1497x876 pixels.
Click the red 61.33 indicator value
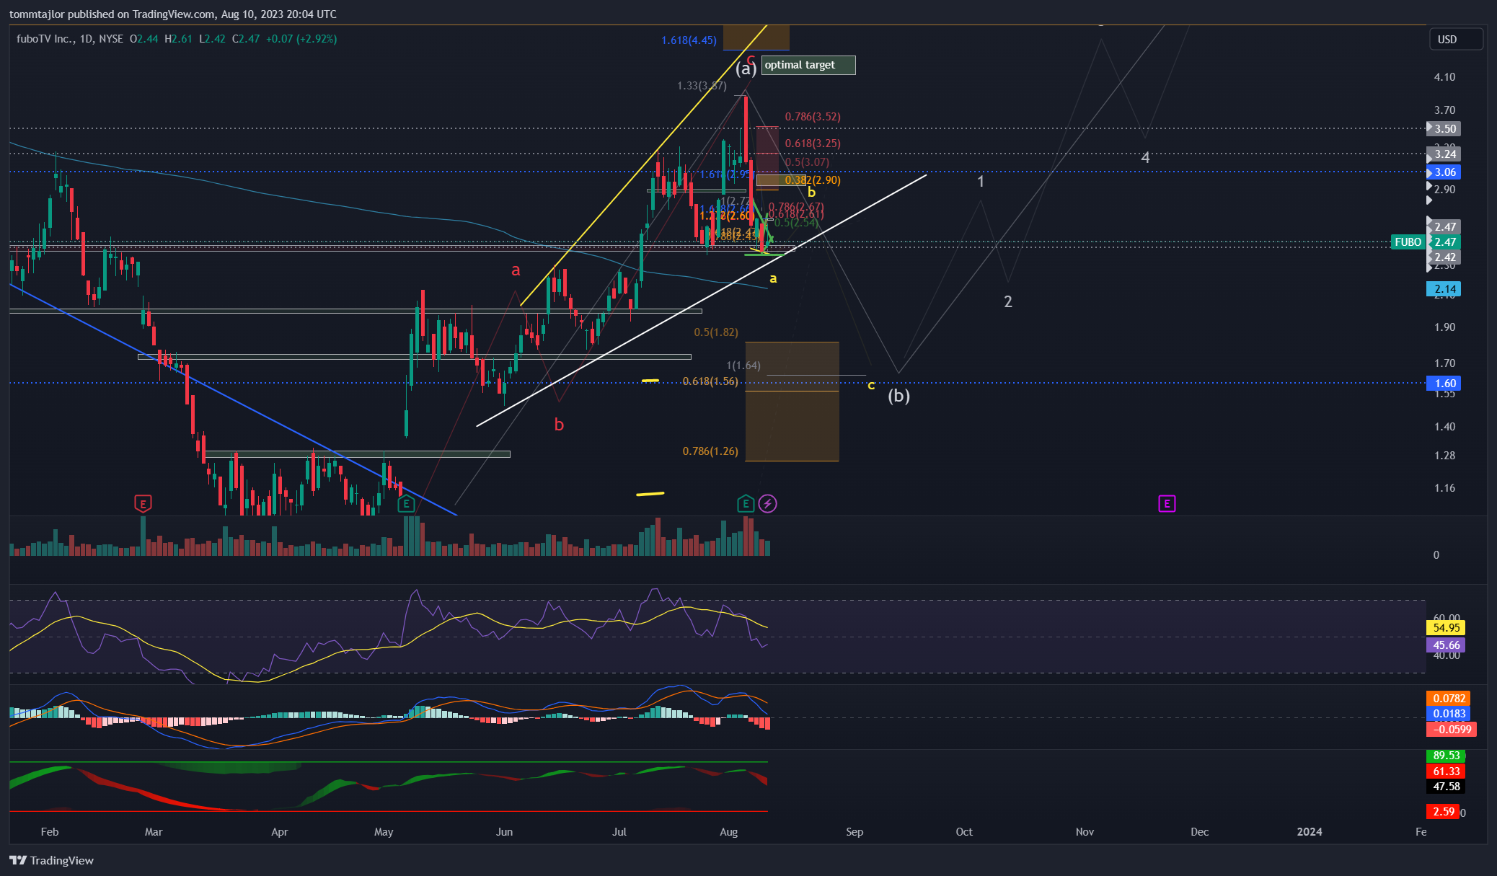pos(1446,771)
